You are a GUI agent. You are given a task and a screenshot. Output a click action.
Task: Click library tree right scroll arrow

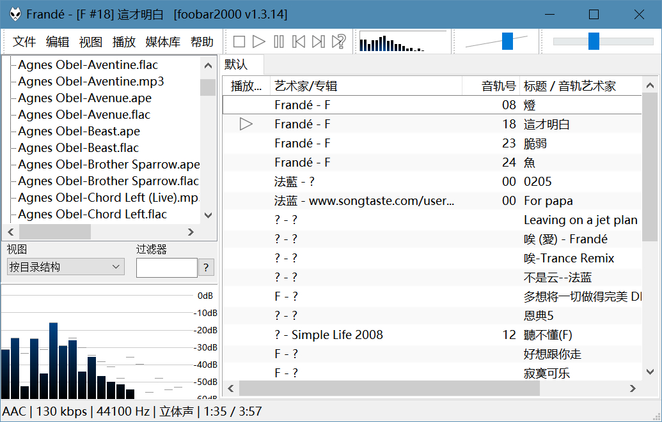pyautogui.click(x=191, y=232)
